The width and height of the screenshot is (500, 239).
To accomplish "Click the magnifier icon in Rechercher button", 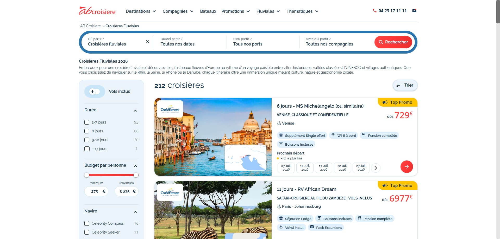I will (381, 42).
